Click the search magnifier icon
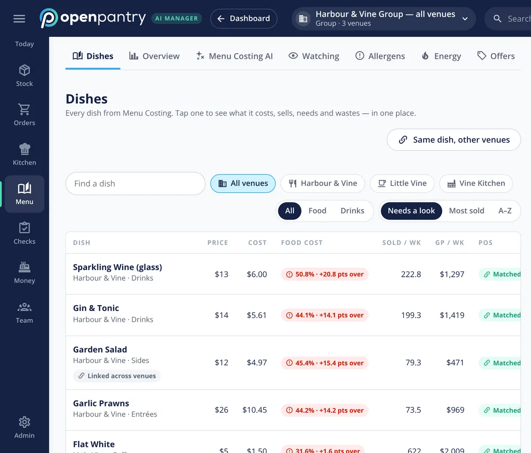The image size is (531, 453). tap(497, 19)
